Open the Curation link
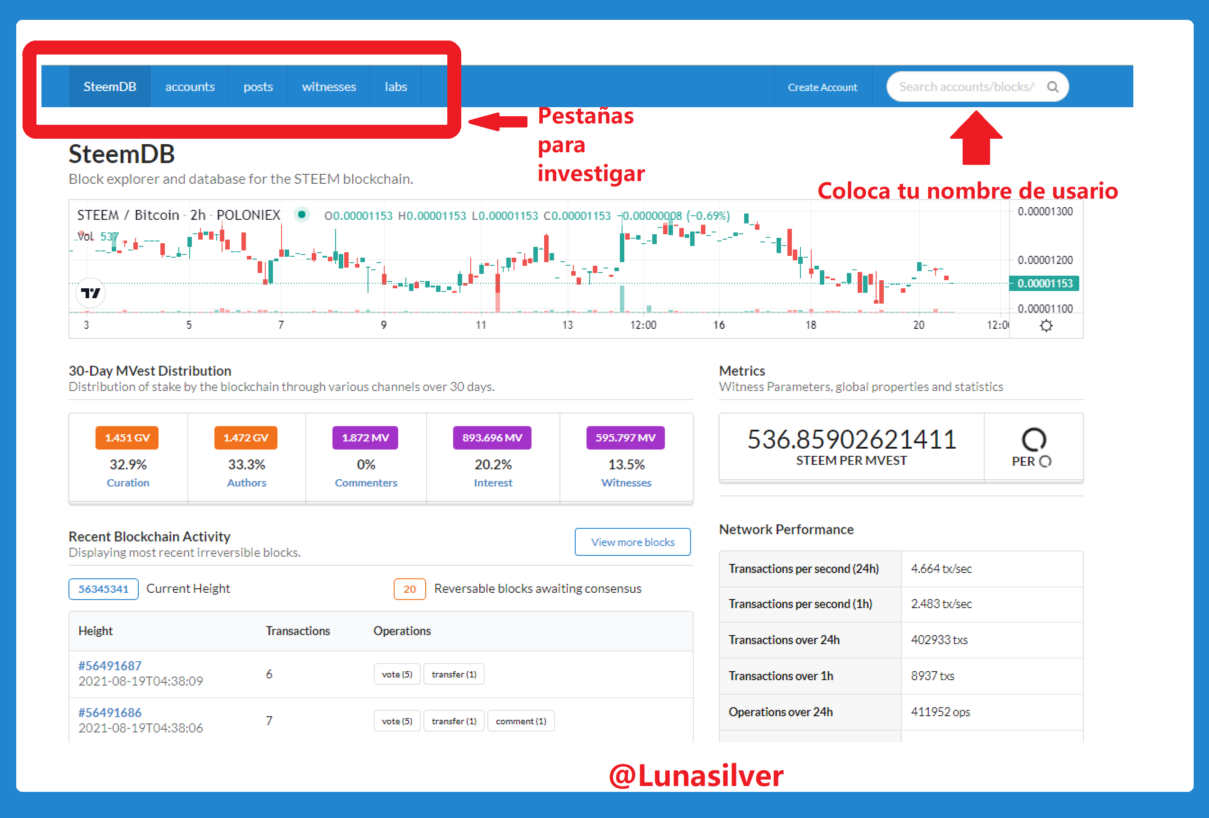The height and width of the screenshot is (818, 1209). pyautogui.click(x=128, y=482)
